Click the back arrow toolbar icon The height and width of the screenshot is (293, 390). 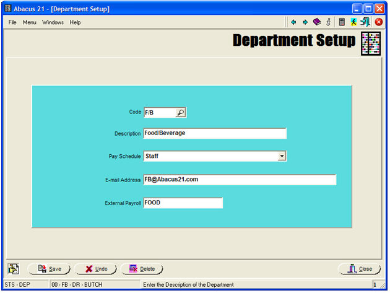[293, 22]
